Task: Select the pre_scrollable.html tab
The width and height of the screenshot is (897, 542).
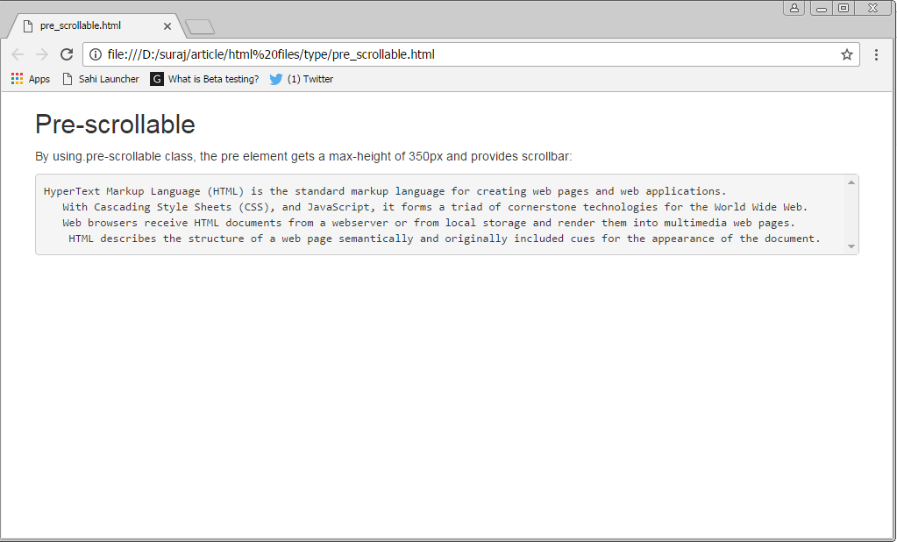Action: 95,25
